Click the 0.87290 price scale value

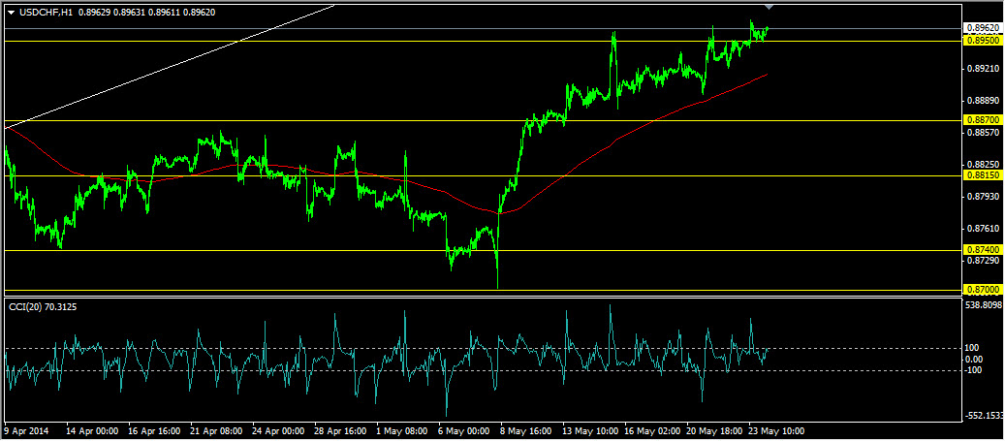(x=984, y=261)
